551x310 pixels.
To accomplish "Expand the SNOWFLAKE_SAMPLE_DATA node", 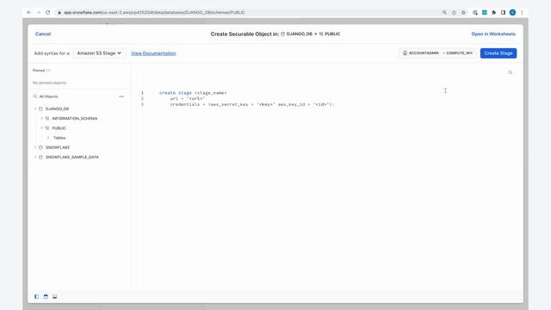I will pyautogui.click(x=35, y=157).
